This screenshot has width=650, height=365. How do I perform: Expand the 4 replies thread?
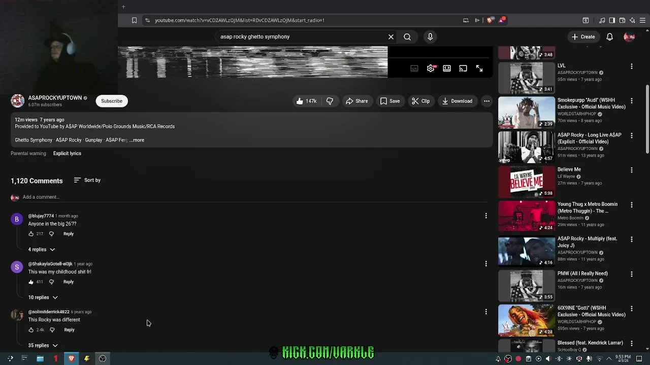pos(42,249)
